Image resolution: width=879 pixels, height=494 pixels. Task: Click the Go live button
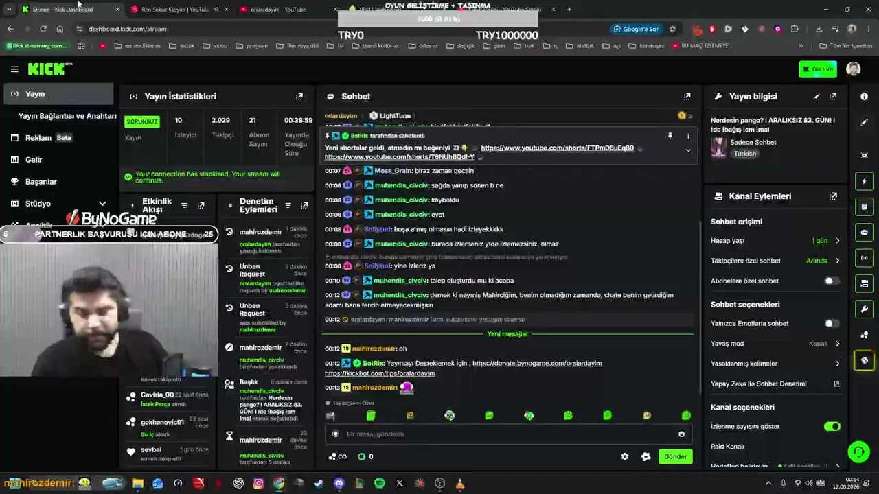[817, 69]
